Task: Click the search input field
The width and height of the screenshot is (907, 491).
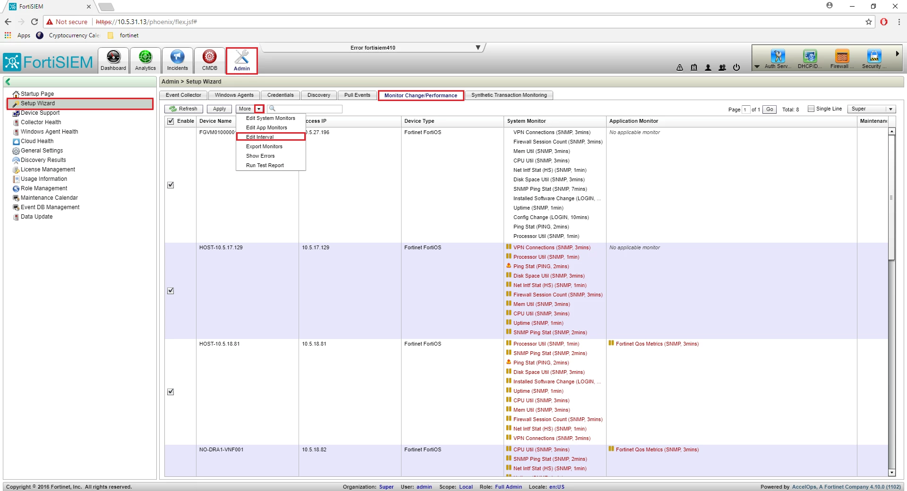Action: pos(305,109)
